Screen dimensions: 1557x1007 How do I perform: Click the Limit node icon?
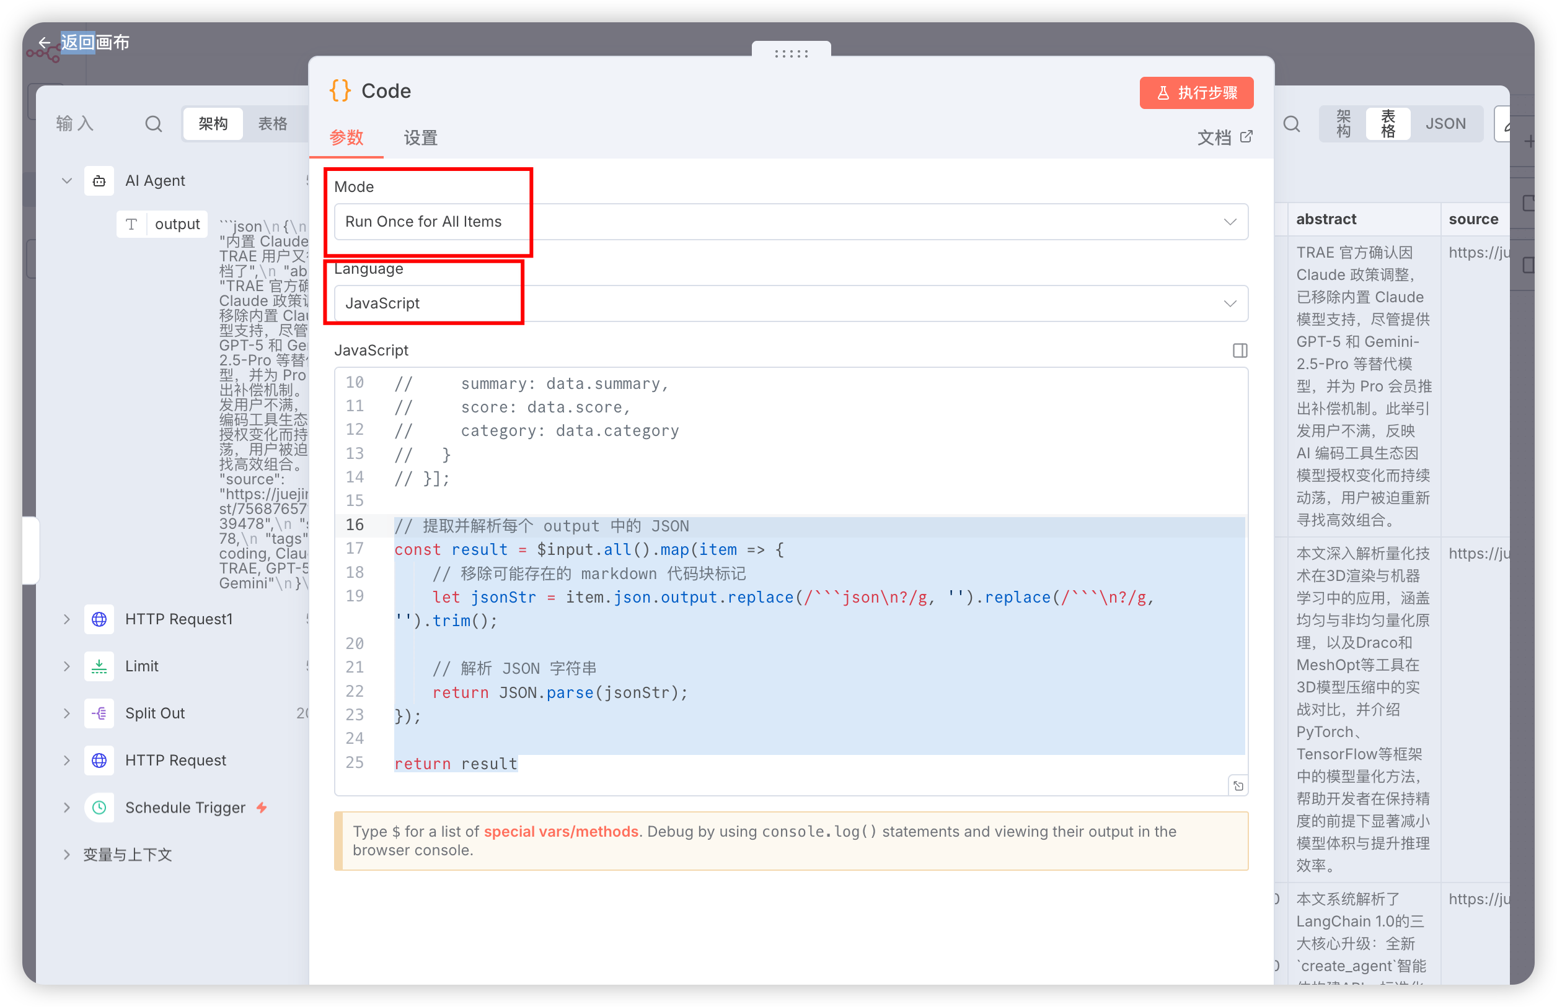(99, 666)
